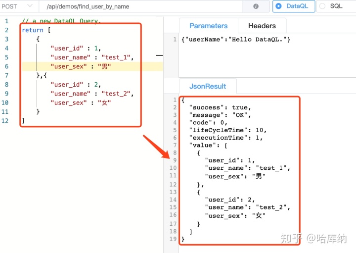
Task: Click line number 12 in editor gutter
Action: [5, 121]
